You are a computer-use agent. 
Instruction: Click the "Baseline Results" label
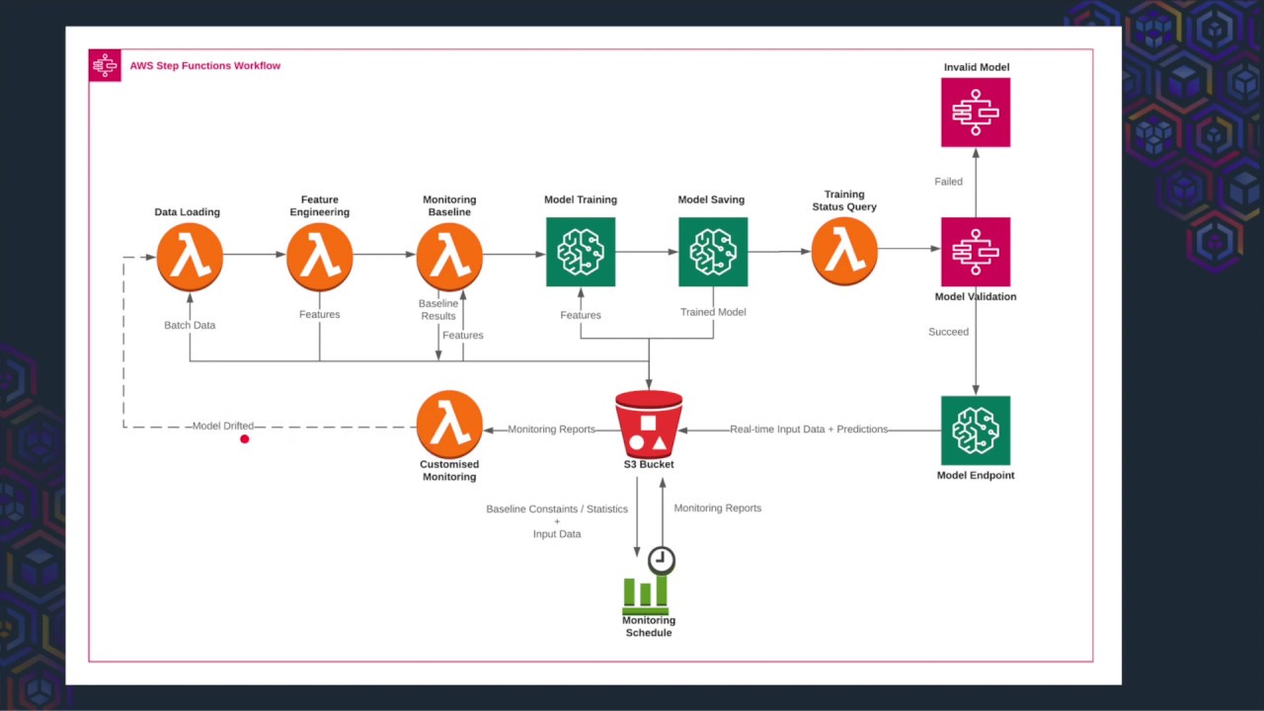438,310
